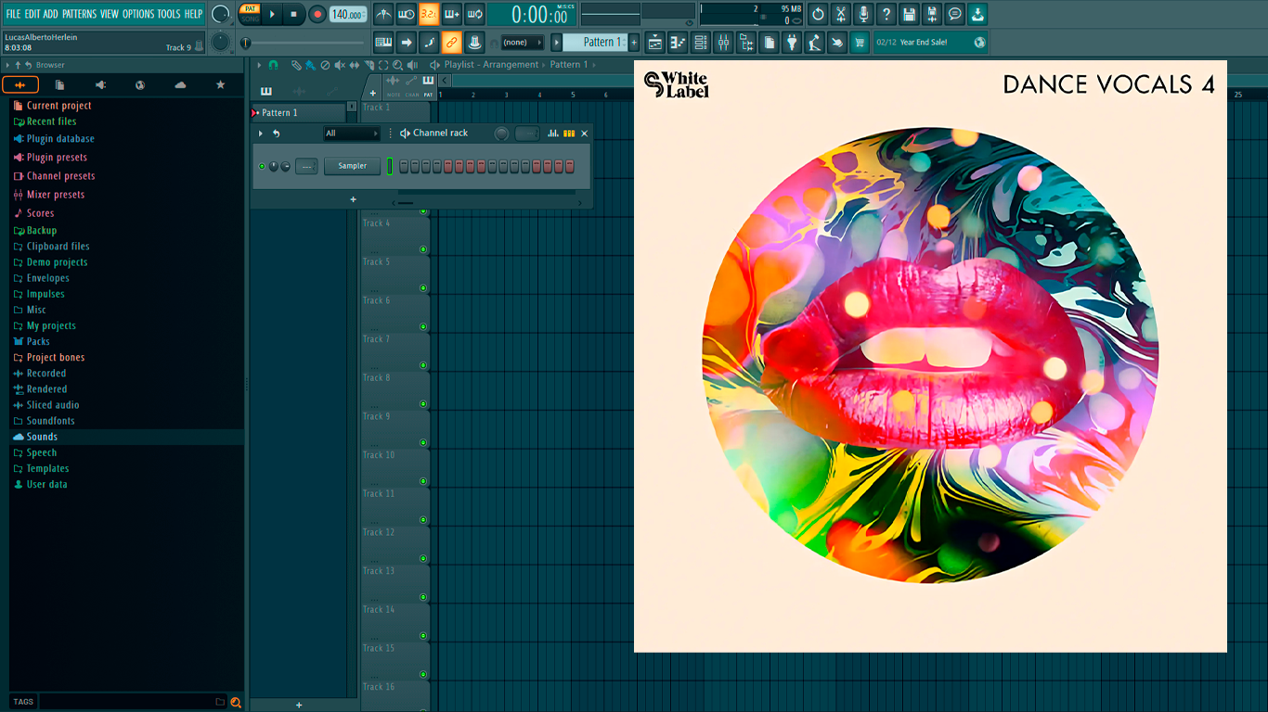The width and height of the screenshot is (1268, 712).
Task: Toggle the playlist snap magnet icon
Action: pyautogui.click(x=273, y=65)
